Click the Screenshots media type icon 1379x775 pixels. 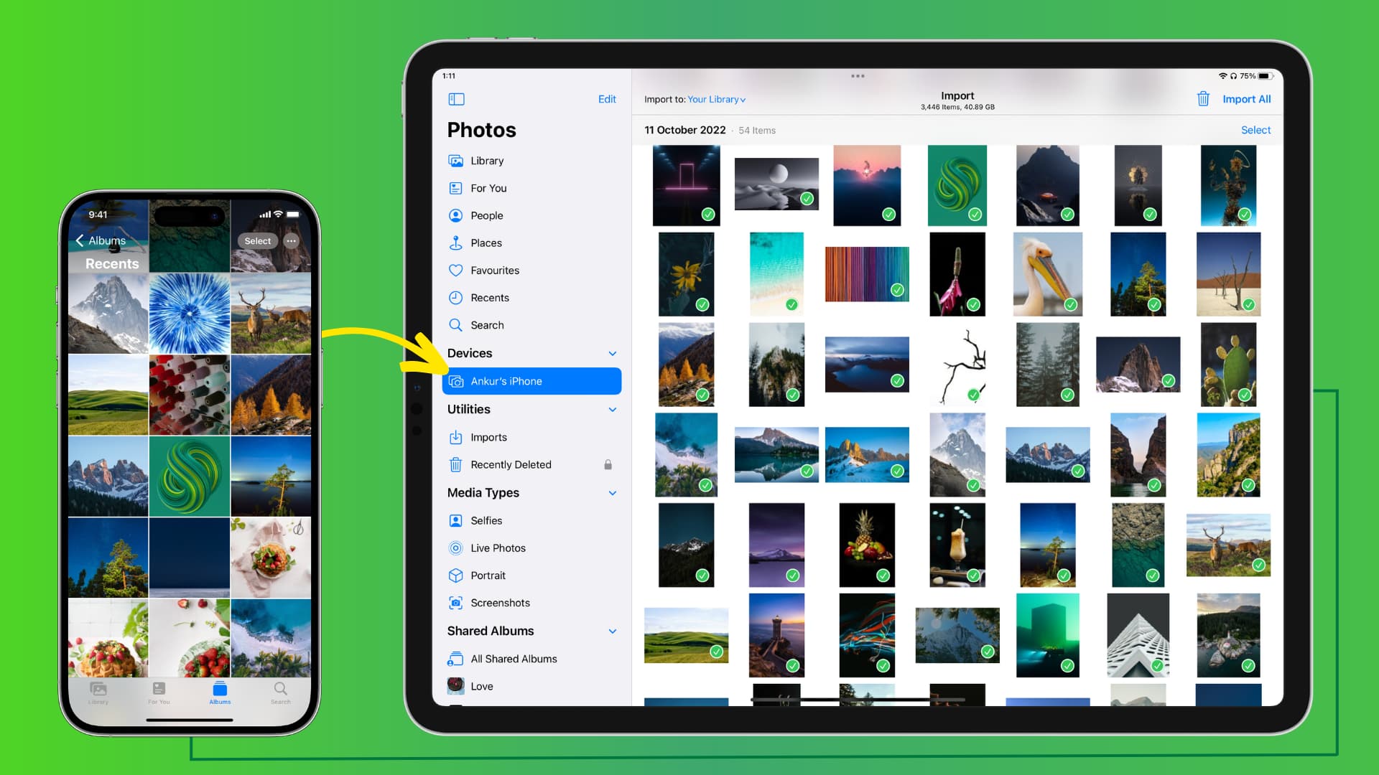coord(455,603)
